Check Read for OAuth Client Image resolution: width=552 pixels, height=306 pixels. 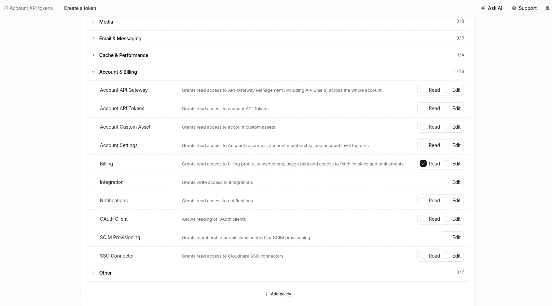point(423,219)
